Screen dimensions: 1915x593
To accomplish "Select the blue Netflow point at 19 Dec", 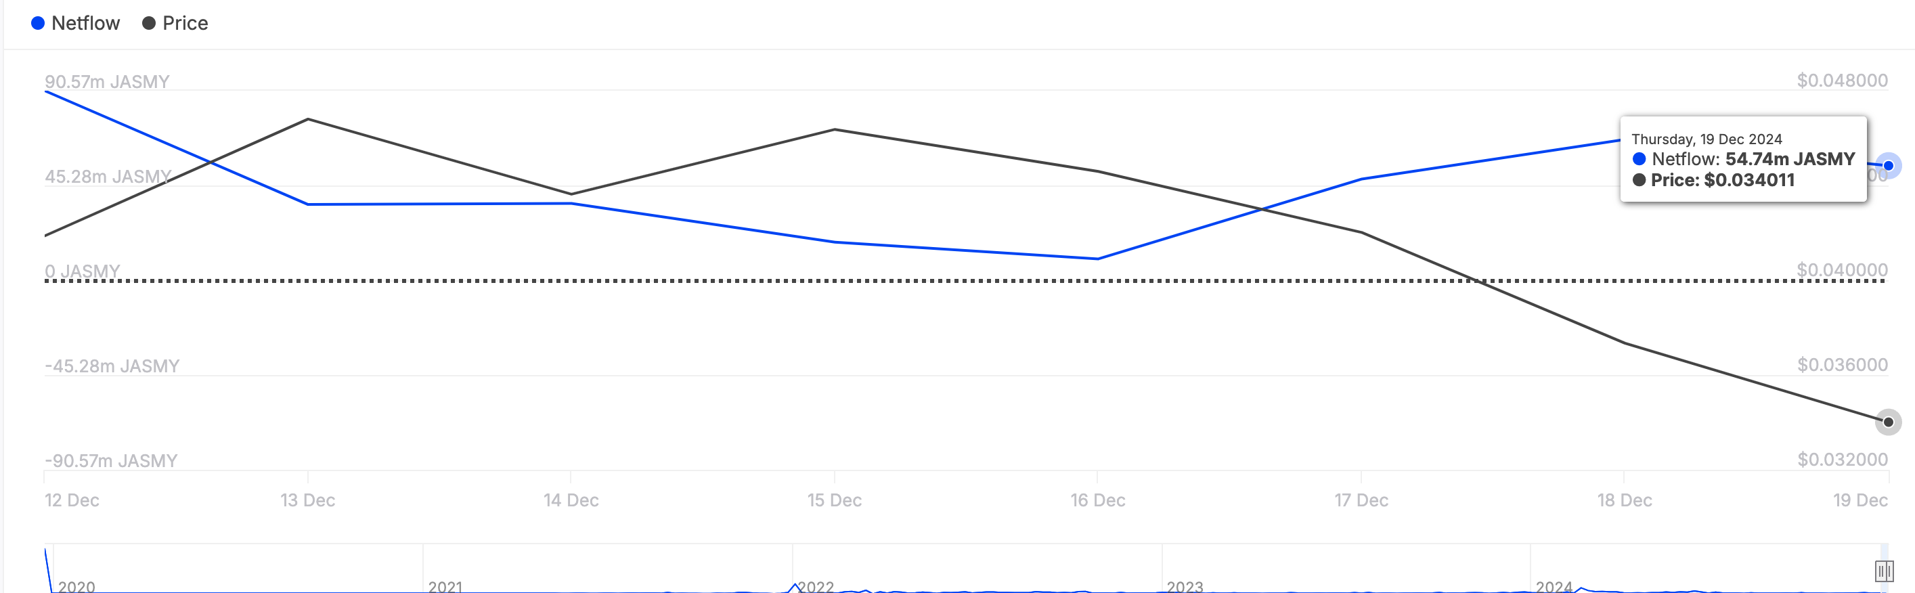I will pyautogui.click(x=1888, y=166).
